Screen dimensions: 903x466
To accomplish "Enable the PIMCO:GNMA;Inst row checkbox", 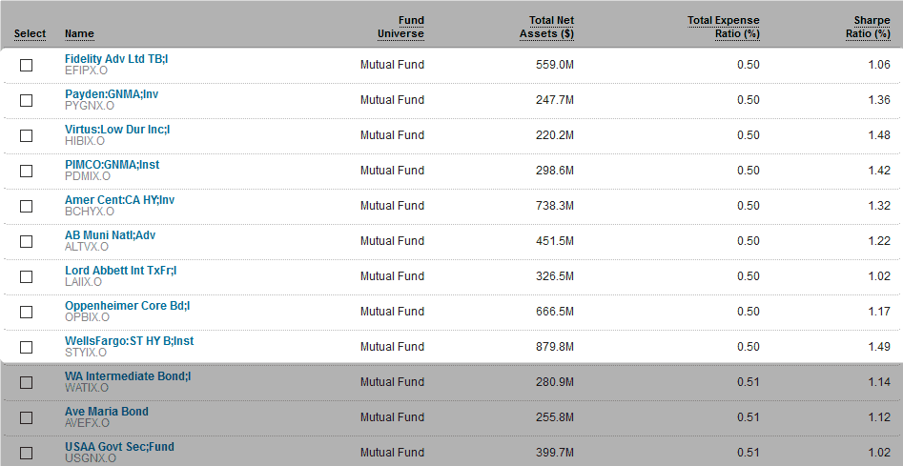I will click(26, 171).
